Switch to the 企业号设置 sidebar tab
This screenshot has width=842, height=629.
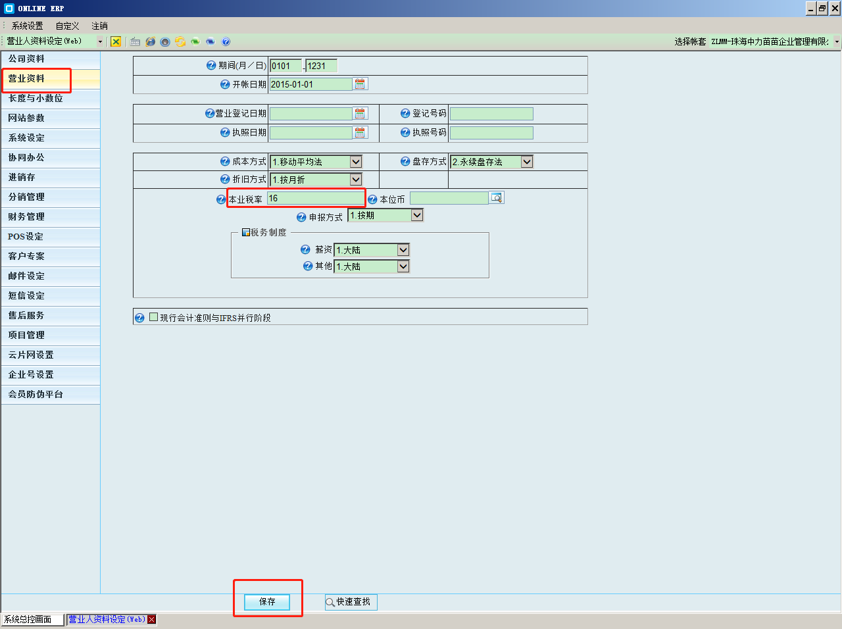pyautogui.click(x=51, y=375)
